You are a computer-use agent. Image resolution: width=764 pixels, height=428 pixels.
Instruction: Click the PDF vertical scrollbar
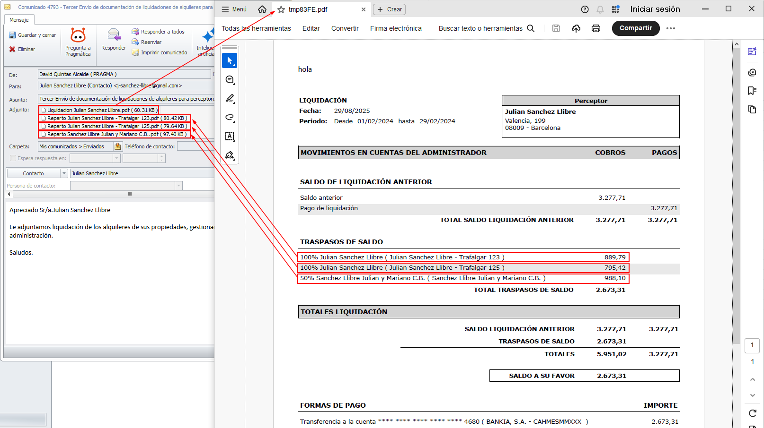pyautogui.click(x=736, y=189)
